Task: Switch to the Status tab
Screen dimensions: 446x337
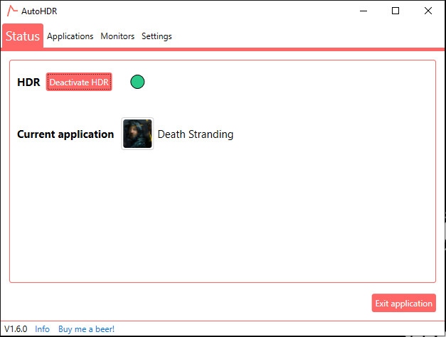Action: click(23, 36)
